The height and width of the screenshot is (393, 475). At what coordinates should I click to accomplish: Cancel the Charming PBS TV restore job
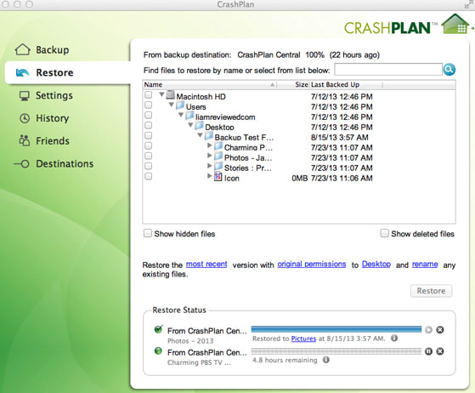pos(440,351)
